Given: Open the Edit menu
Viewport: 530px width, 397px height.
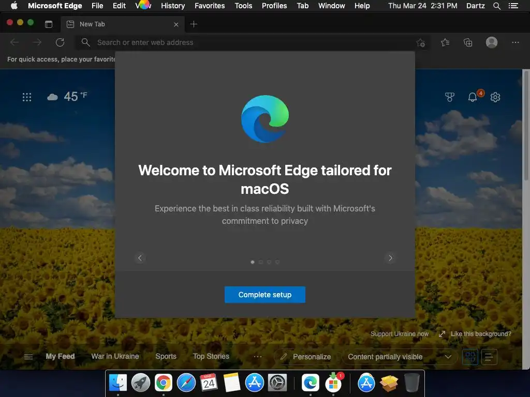Looking at the screenshot, I should coord(119,6).
